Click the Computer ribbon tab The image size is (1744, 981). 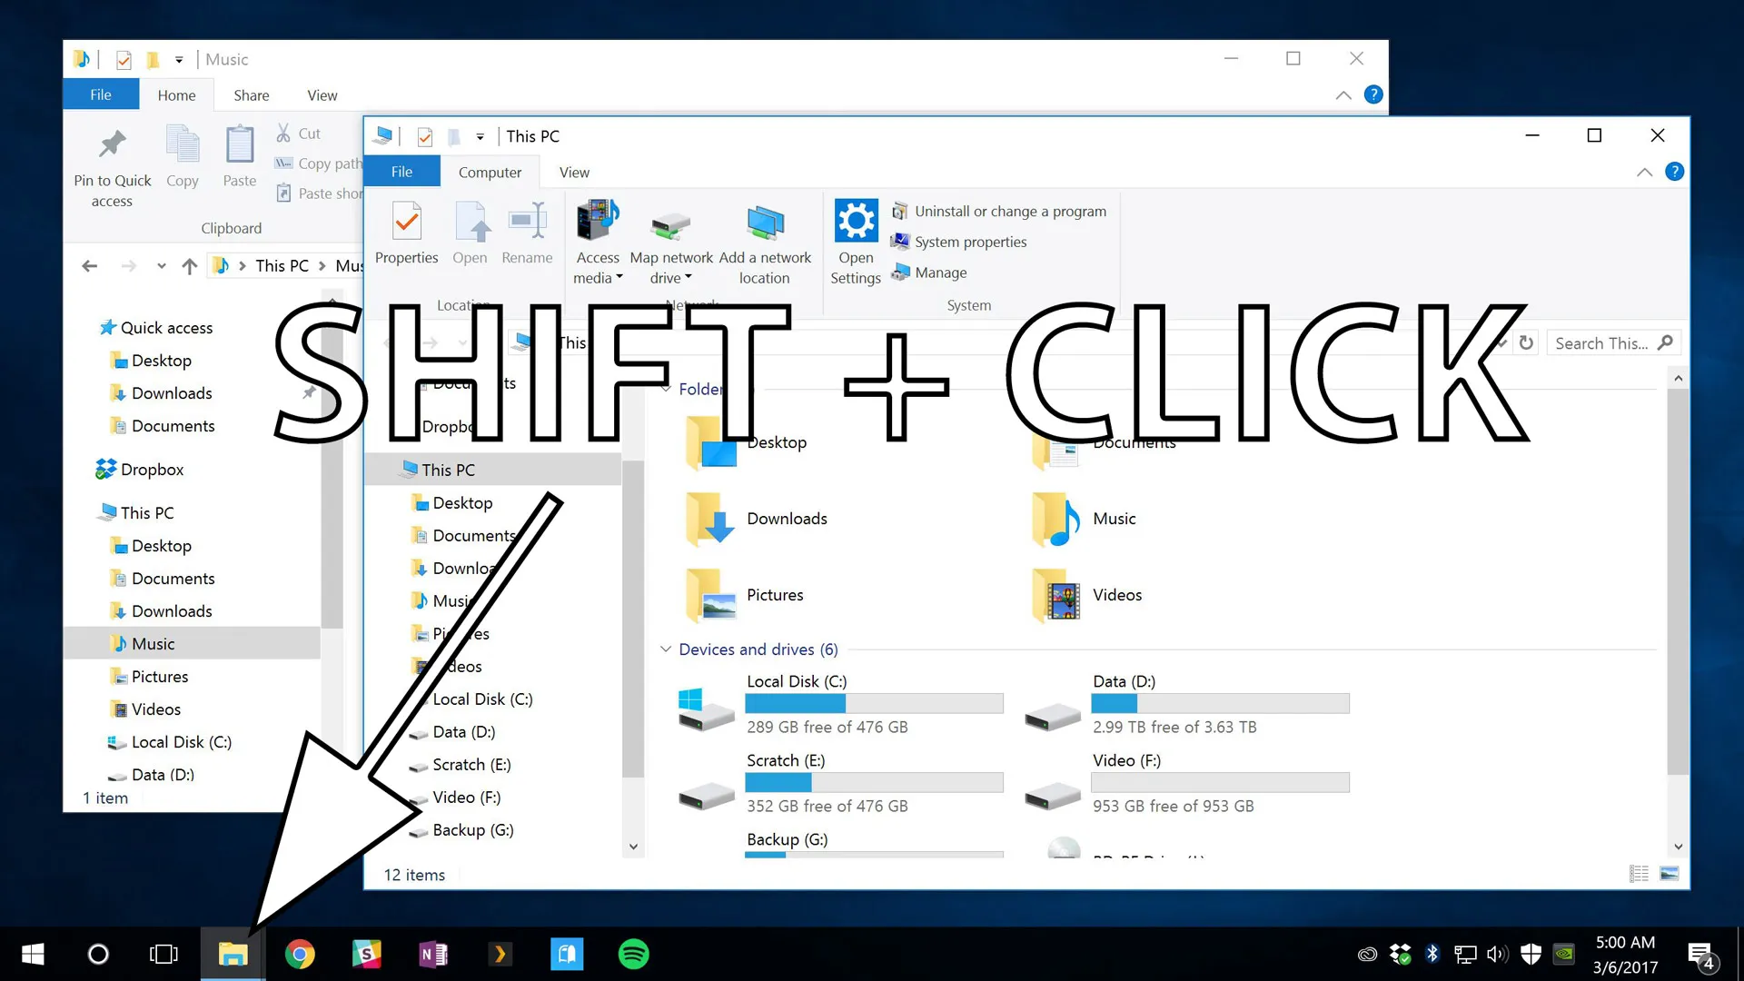coord(489,172)
